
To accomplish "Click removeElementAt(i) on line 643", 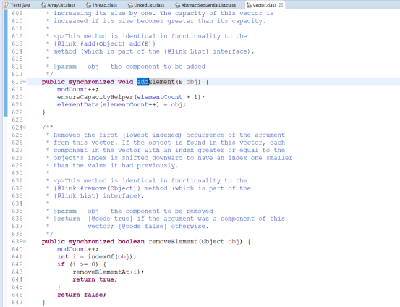I will click(x=106, y=272).
